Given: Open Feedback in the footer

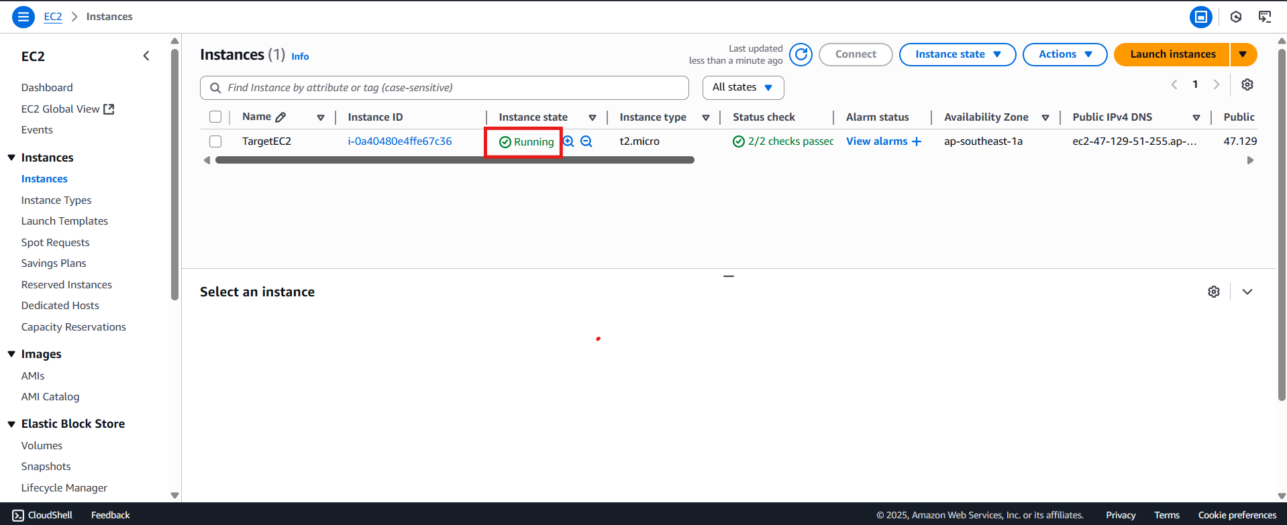Looking at the screenshot, I should tap(111, 515).
